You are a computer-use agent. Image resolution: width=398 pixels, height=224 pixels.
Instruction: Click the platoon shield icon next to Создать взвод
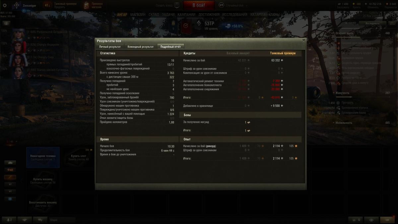[177, 5]
